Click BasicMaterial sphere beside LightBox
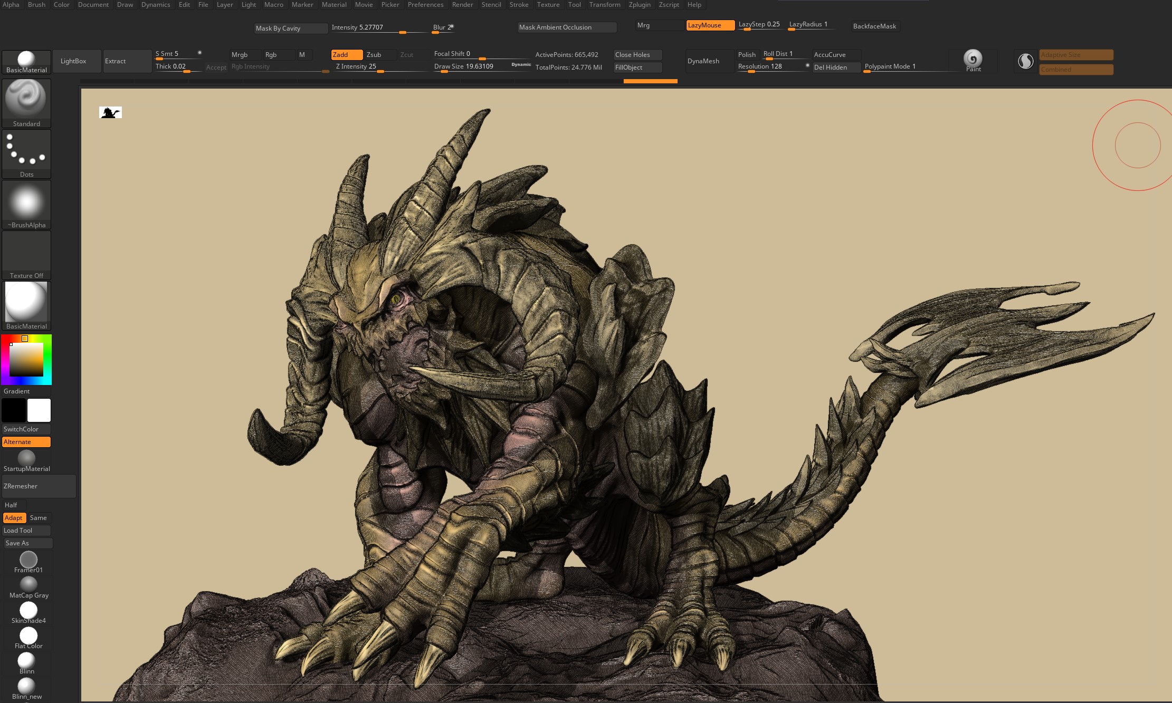 [26, 62]
